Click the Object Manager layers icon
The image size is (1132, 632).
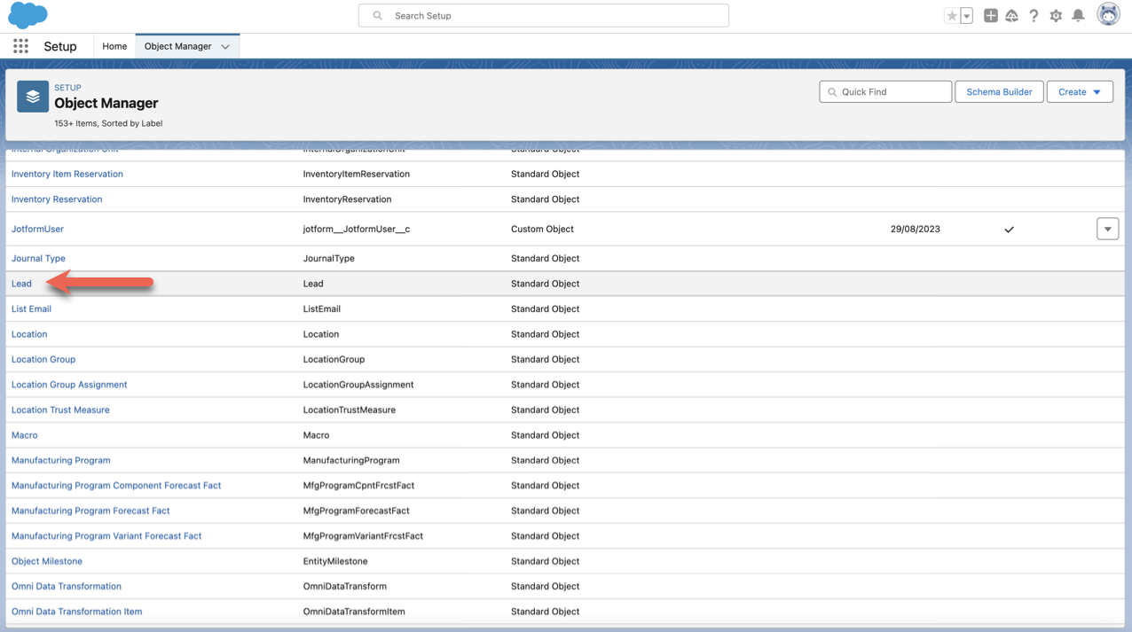pos(33,97)
